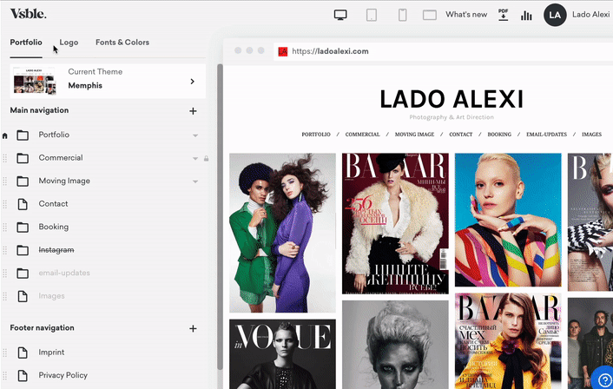Click the What's new link

[x=466, y=15]
